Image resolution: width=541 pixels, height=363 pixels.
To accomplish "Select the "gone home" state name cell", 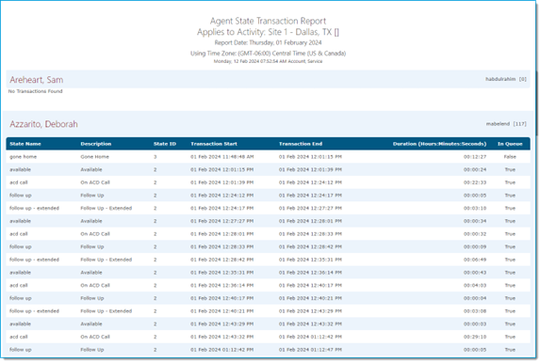I will pyautogui.click(x=24, y=157).
